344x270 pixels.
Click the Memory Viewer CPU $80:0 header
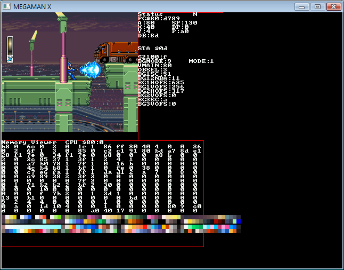(52, 142)
